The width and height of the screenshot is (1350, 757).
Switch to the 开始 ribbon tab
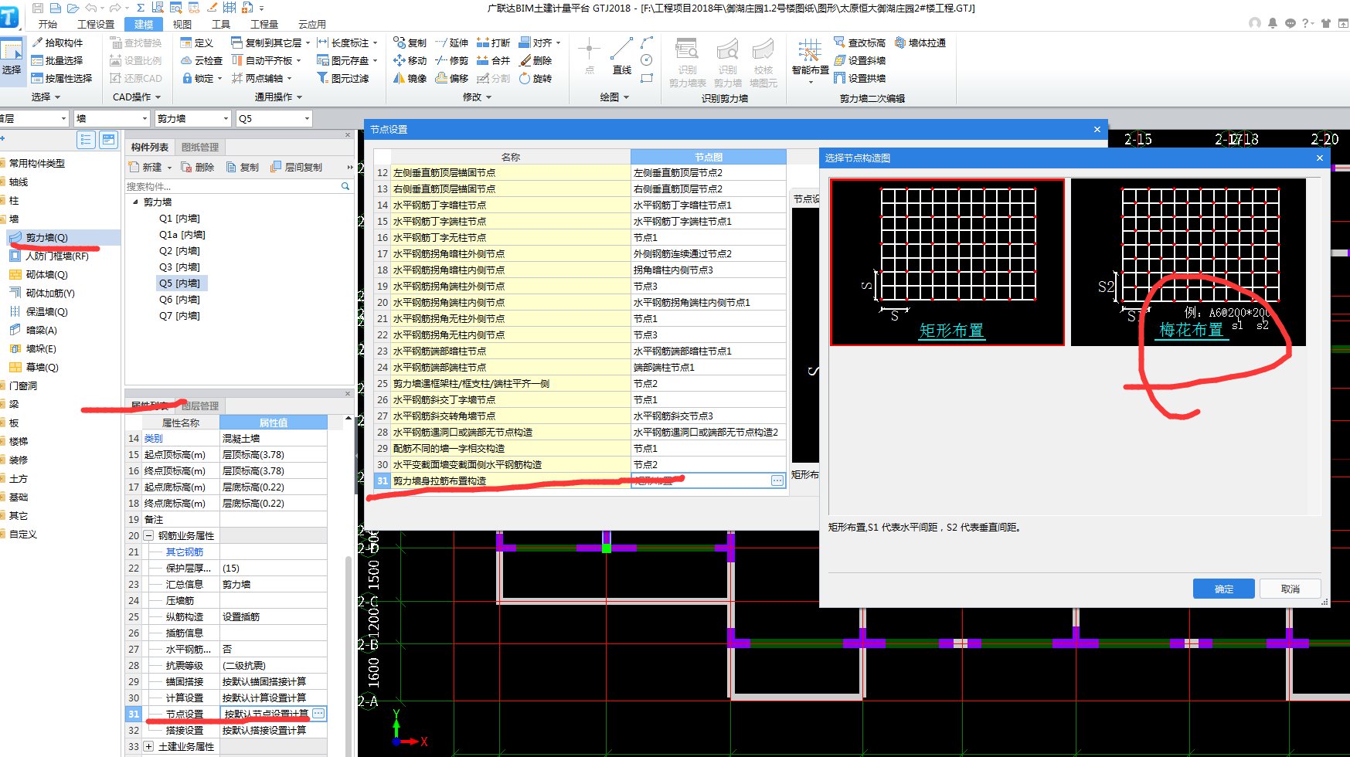point(47,24)
